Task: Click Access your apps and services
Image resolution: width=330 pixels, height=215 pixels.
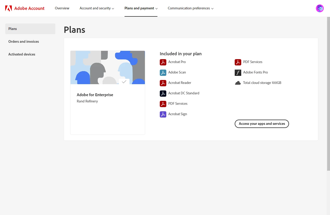Action: pos(262,124)
